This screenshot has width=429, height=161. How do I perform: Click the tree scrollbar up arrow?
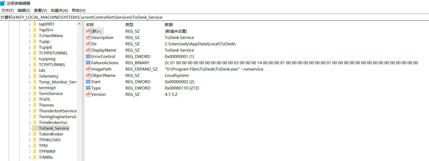pos(79,24)
